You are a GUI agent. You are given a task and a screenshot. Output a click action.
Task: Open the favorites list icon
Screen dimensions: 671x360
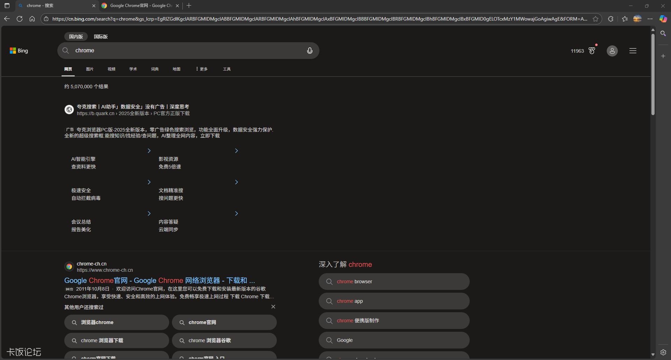point(625,19)
